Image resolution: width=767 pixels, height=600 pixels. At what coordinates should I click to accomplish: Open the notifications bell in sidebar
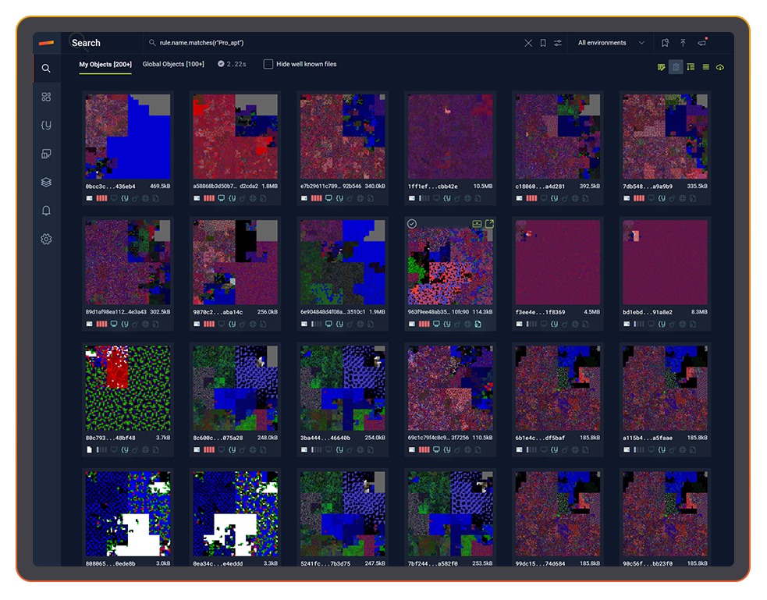[x=46, y=211]
